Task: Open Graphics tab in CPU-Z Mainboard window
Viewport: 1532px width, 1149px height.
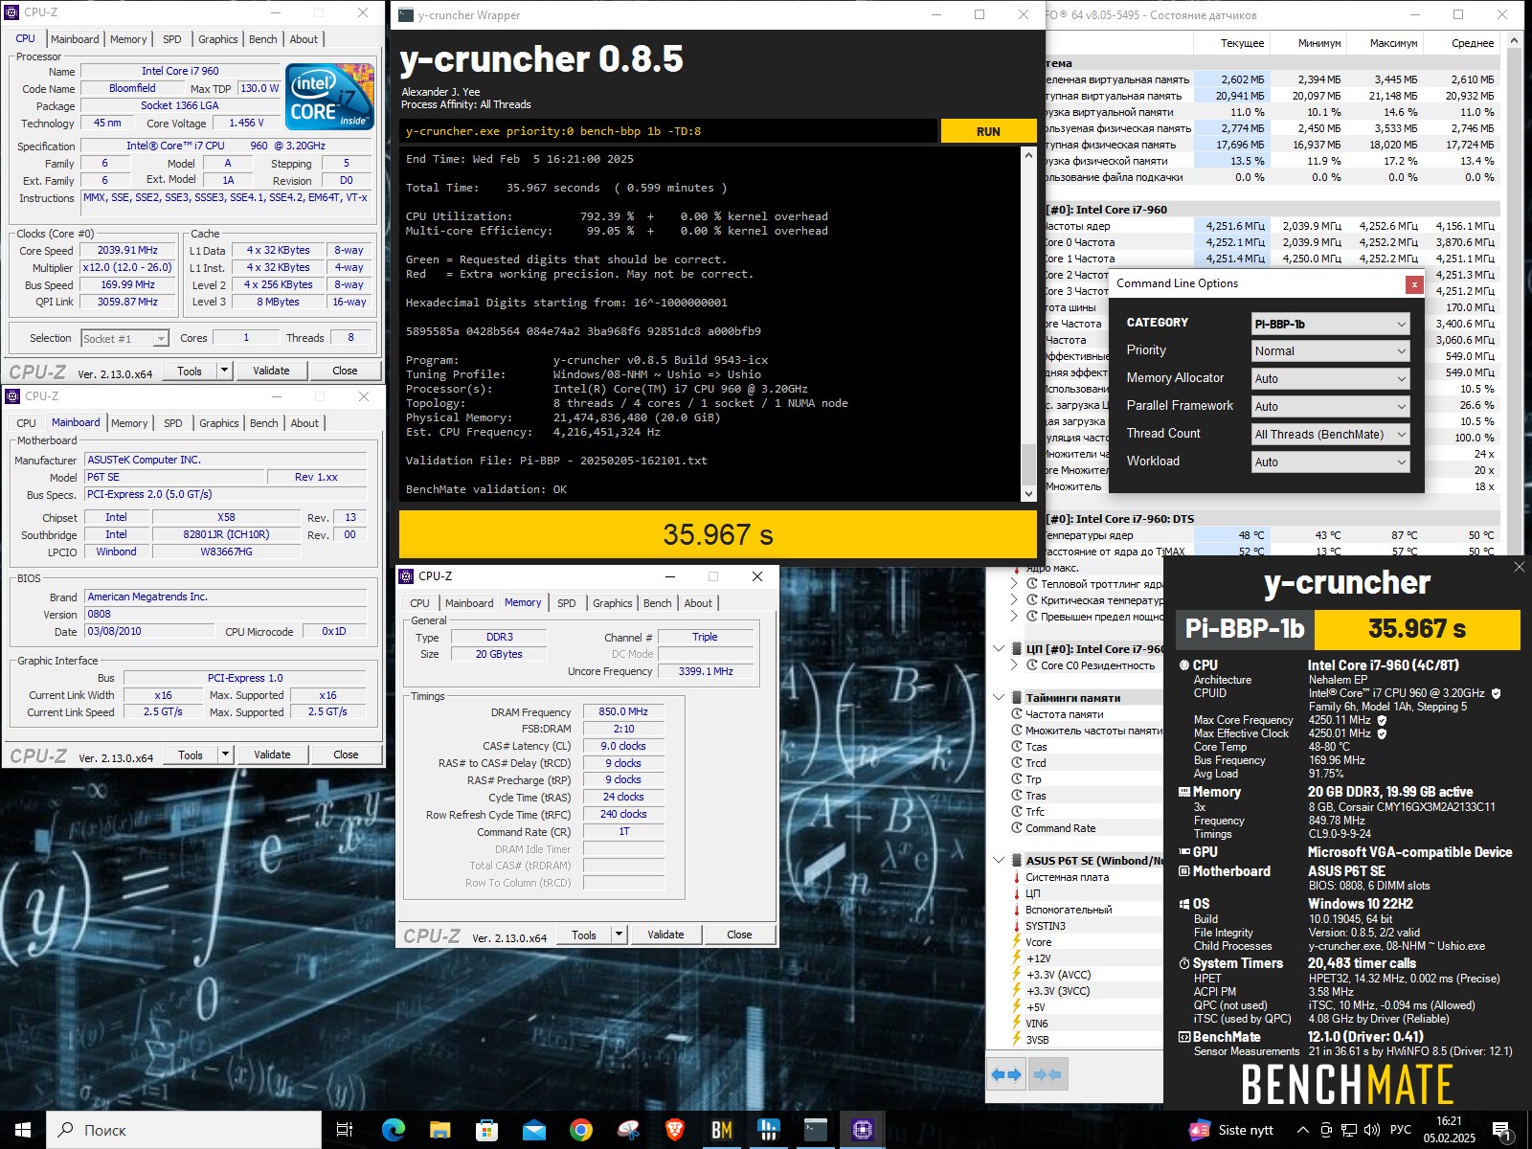Action: click(x=219, y=423)
